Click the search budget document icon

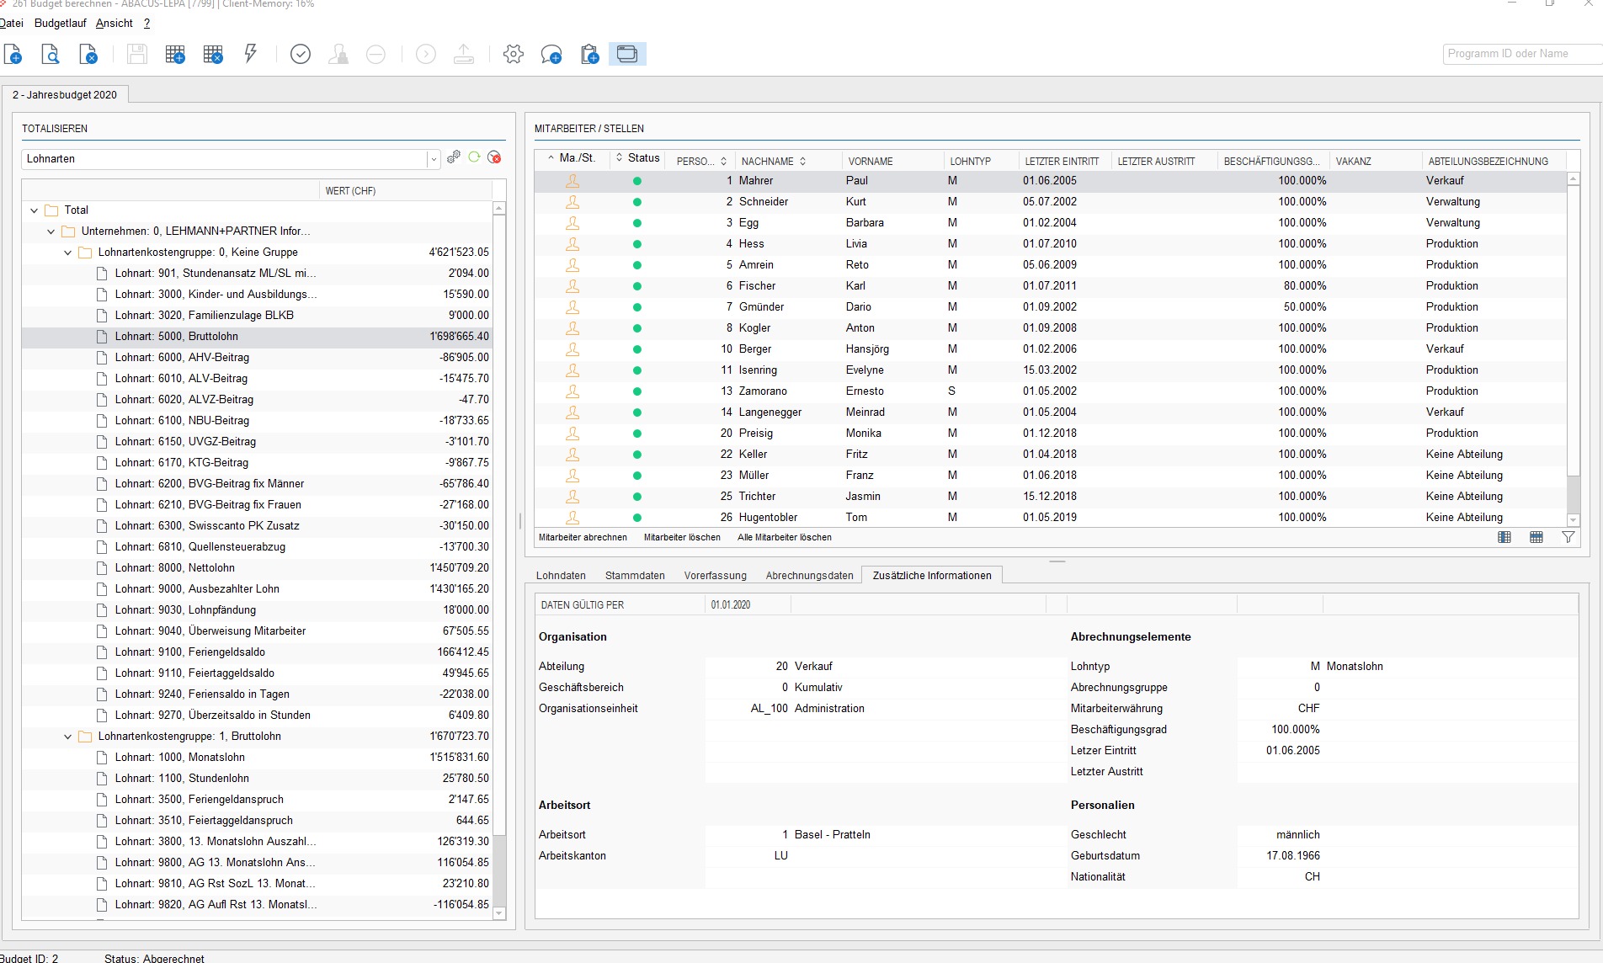51,55
